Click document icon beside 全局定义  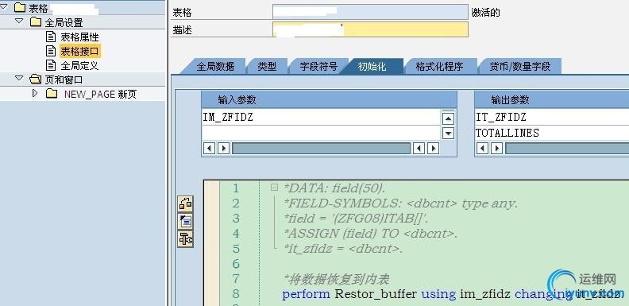[x=51, y=65]
